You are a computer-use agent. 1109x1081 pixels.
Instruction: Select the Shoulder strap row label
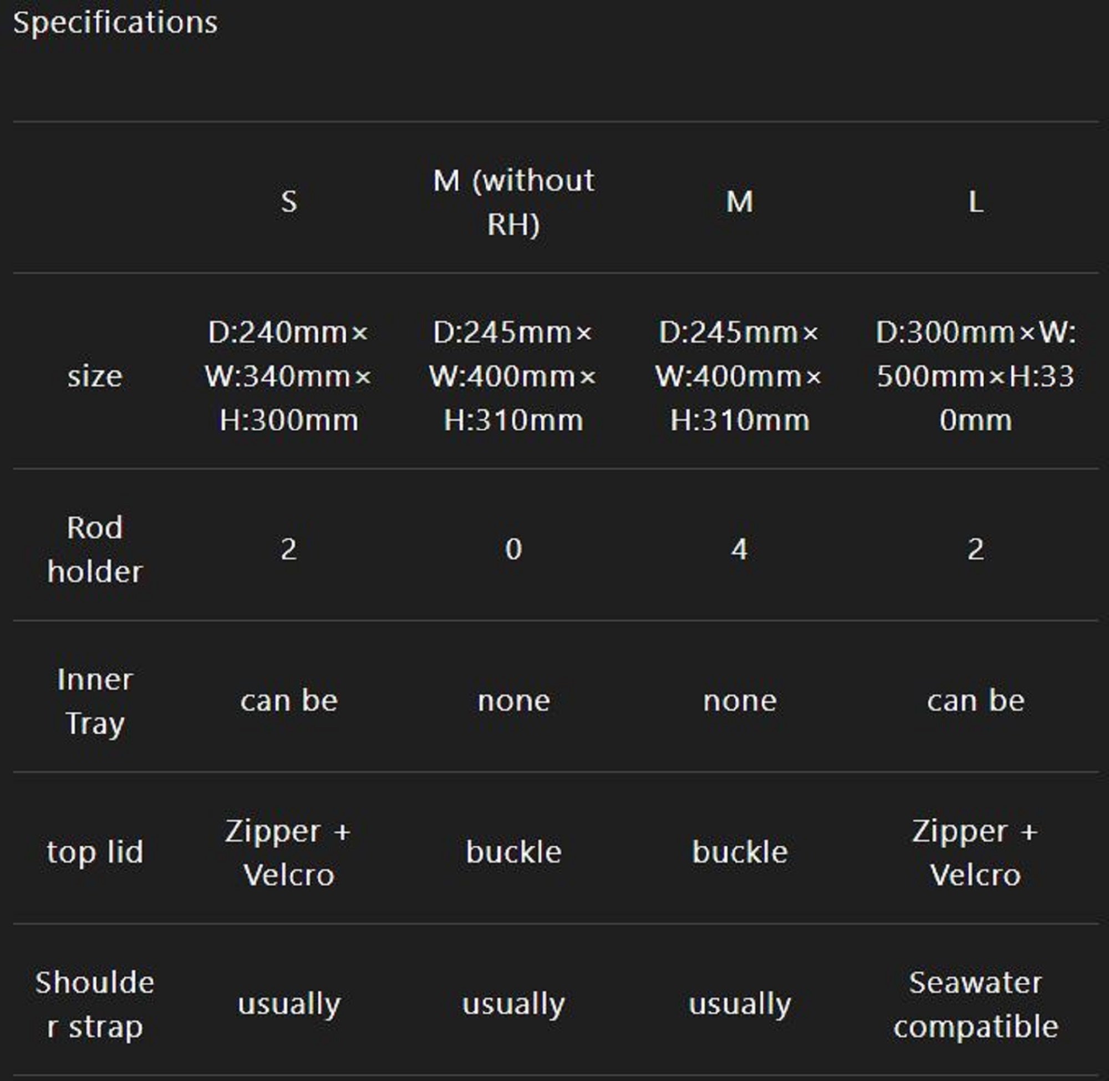95,1004
